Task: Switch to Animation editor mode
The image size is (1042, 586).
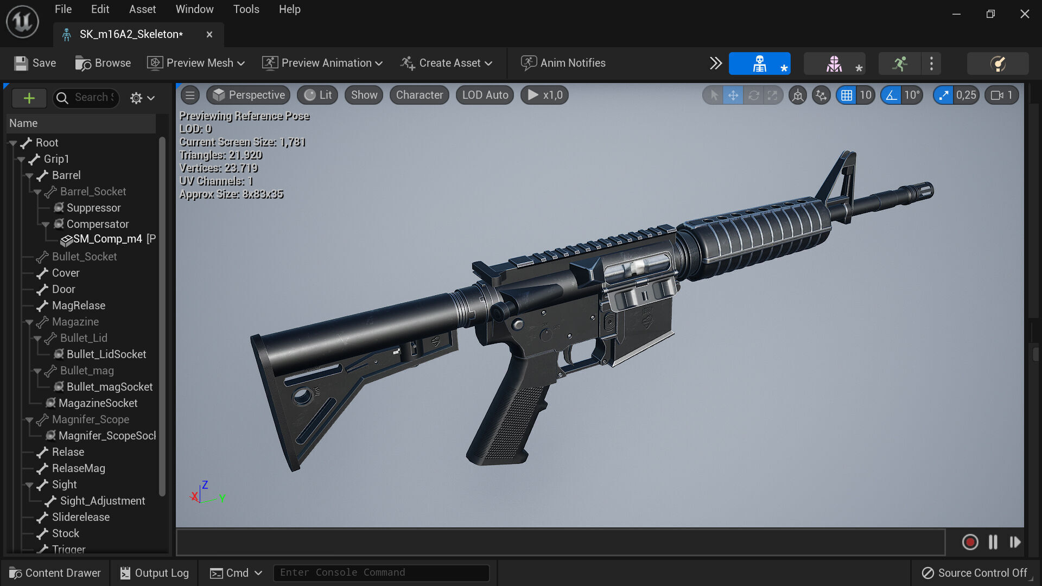Action: pos(899,63)
